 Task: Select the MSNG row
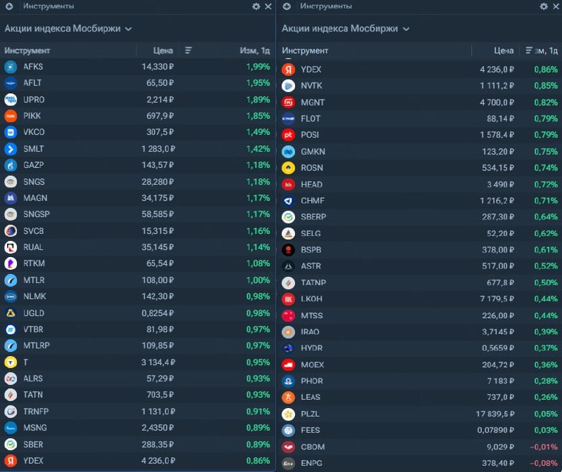tap(138, 428)
